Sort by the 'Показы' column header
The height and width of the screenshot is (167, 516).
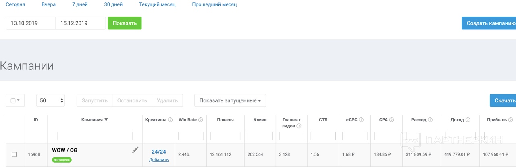[225, 120]
